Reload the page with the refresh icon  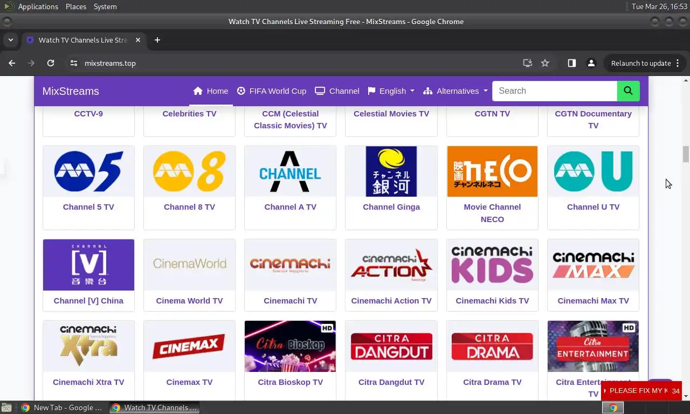[51, 63]
